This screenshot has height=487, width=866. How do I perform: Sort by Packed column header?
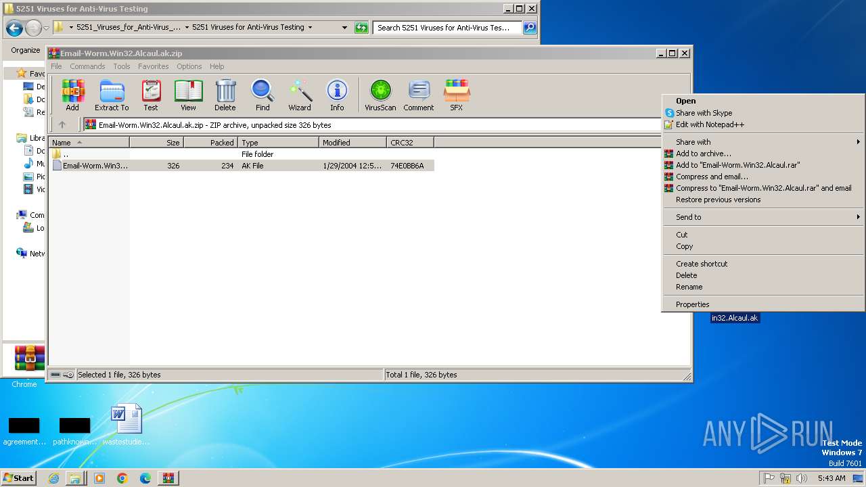[210, 143]
